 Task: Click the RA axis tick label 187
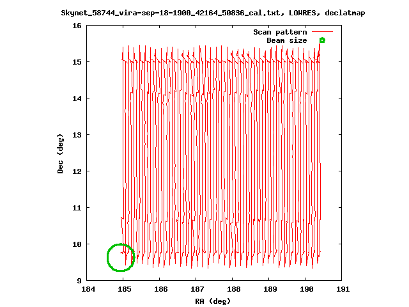click(197, 289)
